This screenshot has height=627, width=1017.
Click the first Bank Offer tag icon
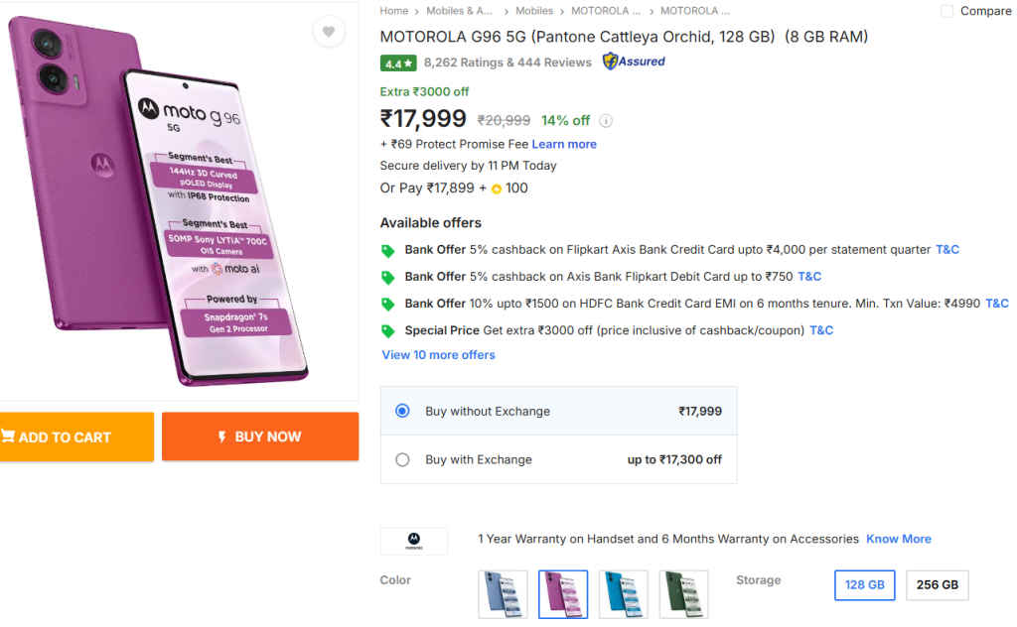[388, 251]
